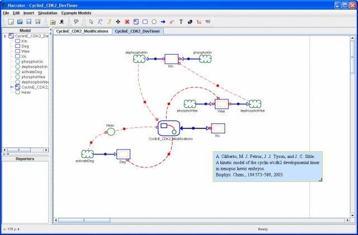This screenshot has width=358, height=235.
Task: Collapse the Model panel using splitter arrow
Action: click(x=50, y=30)
